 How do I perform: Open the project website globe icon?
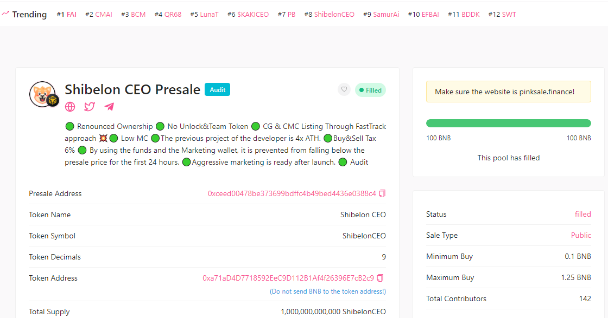70,107
